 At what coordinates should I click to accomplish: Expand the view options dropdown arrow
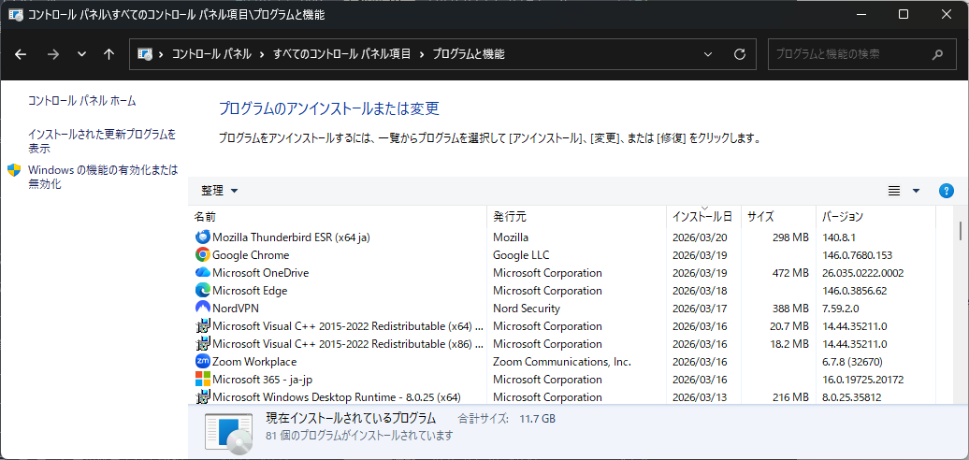click(x=916, y=191)
